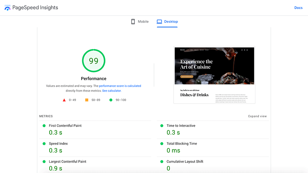308x173 pixels.
Task: Click green dot beside Largest Contentful Paint
Action: [x=44, y=162]
